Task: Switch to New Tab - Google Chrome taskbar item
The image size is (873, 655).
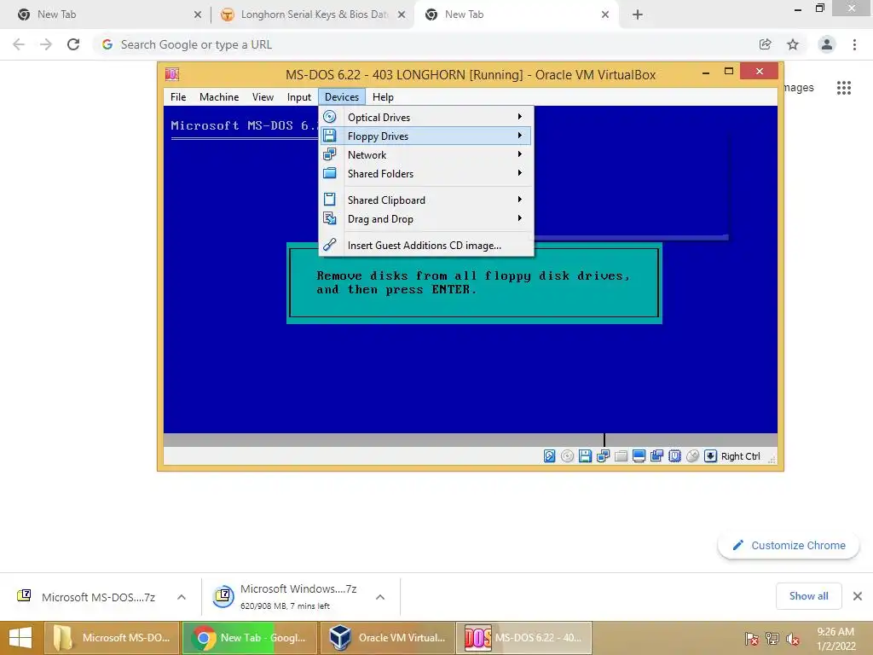Action: pyautogui.click(x=250, y=638)
